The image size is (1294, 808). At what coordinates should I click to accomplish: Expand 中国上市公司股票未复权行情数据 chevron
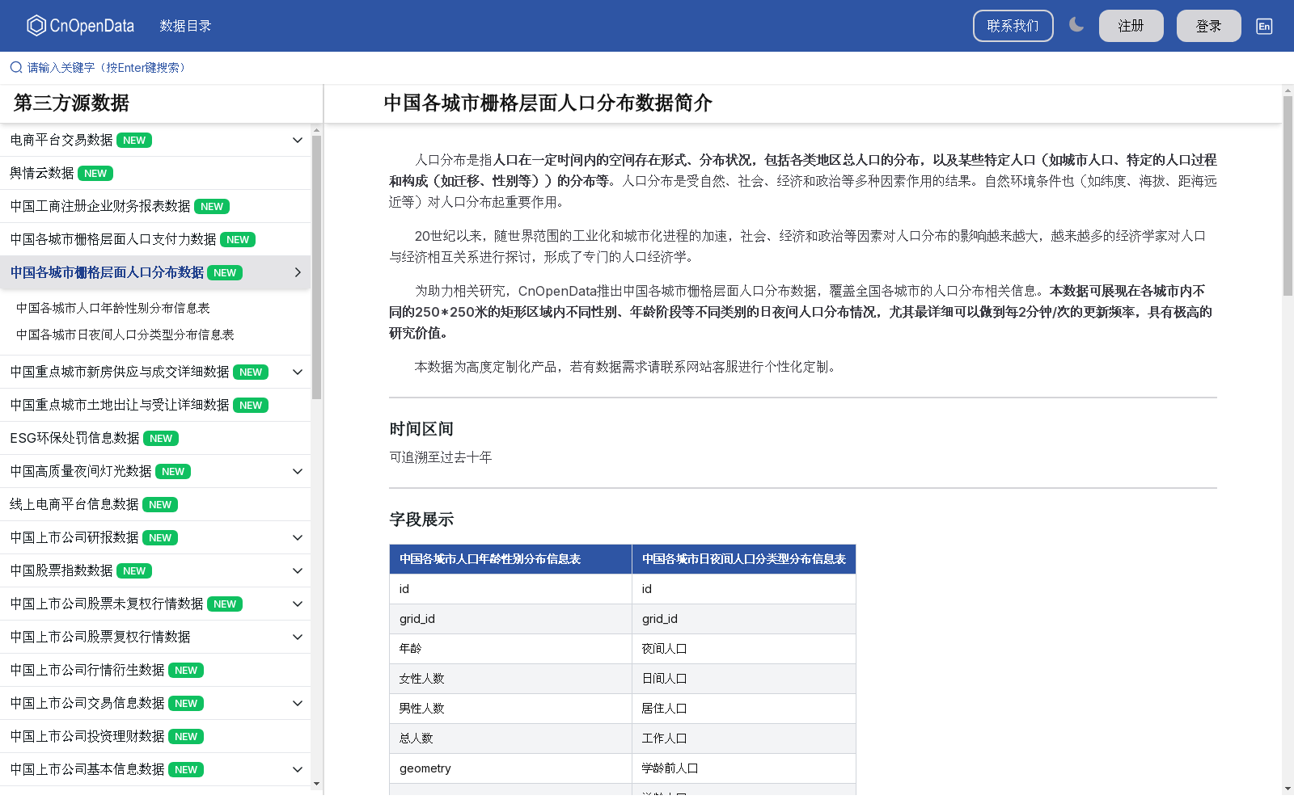coord(297,604)
